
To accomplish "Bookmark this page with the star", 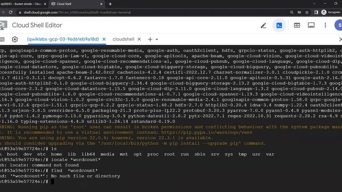I will coord(307,12).
